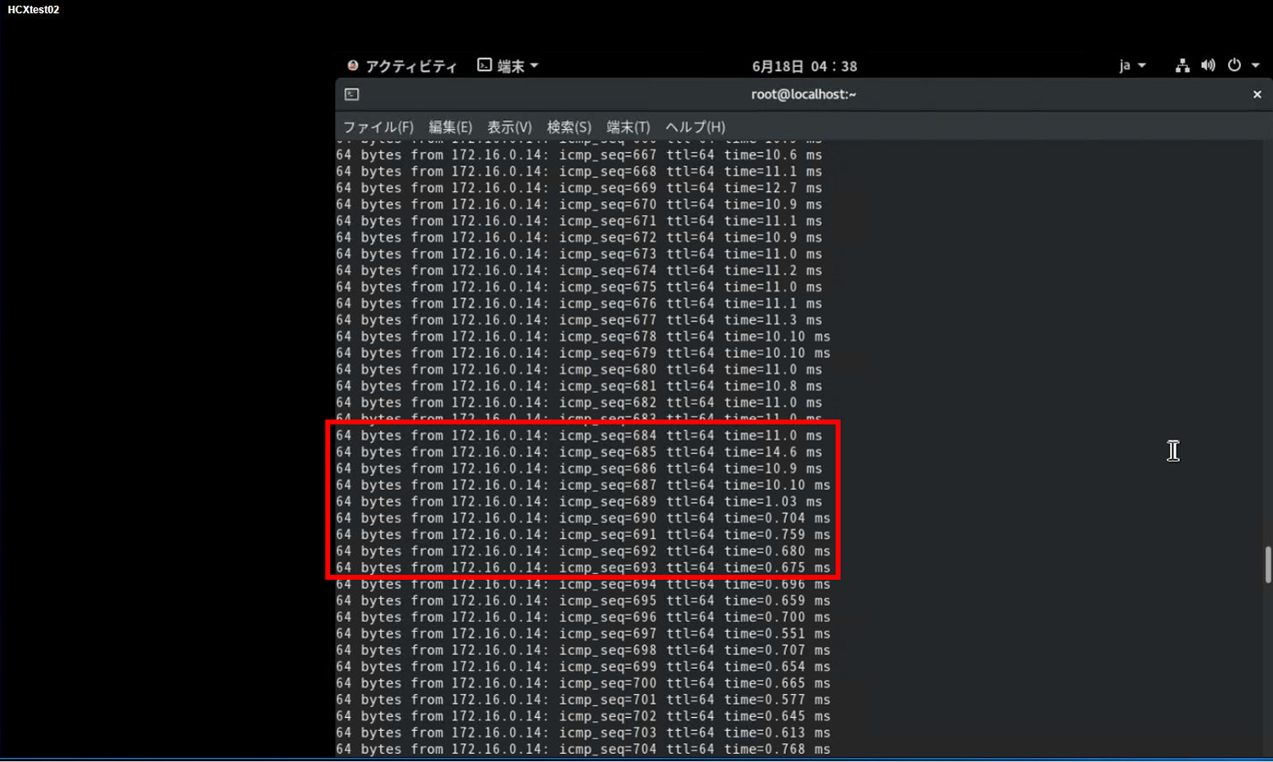The image size is (1273, 762).
Task: Click the wired network status icon
Action: click(1182, 65)
